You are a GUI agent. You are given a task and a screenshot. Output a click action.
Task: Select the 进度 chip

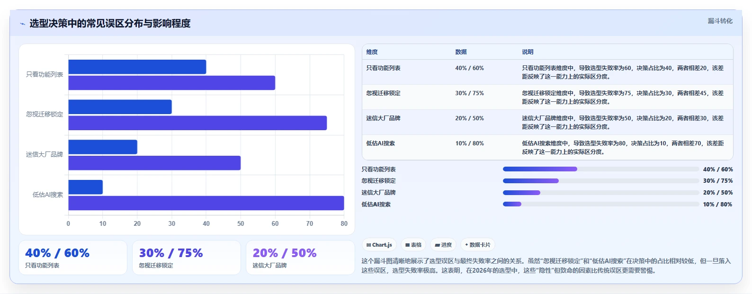click(443, 245)
